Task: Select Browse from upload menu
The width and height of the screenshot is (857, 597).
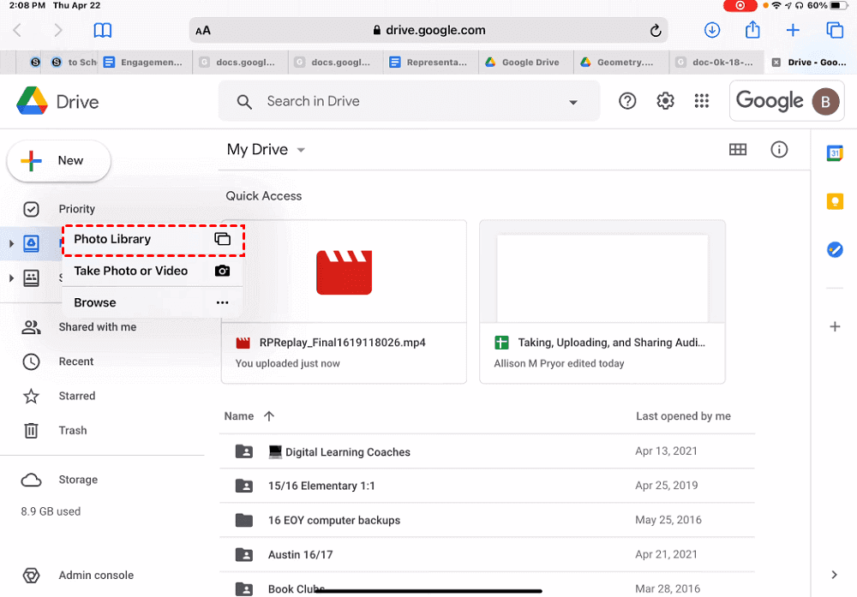Action: point(152,302)
